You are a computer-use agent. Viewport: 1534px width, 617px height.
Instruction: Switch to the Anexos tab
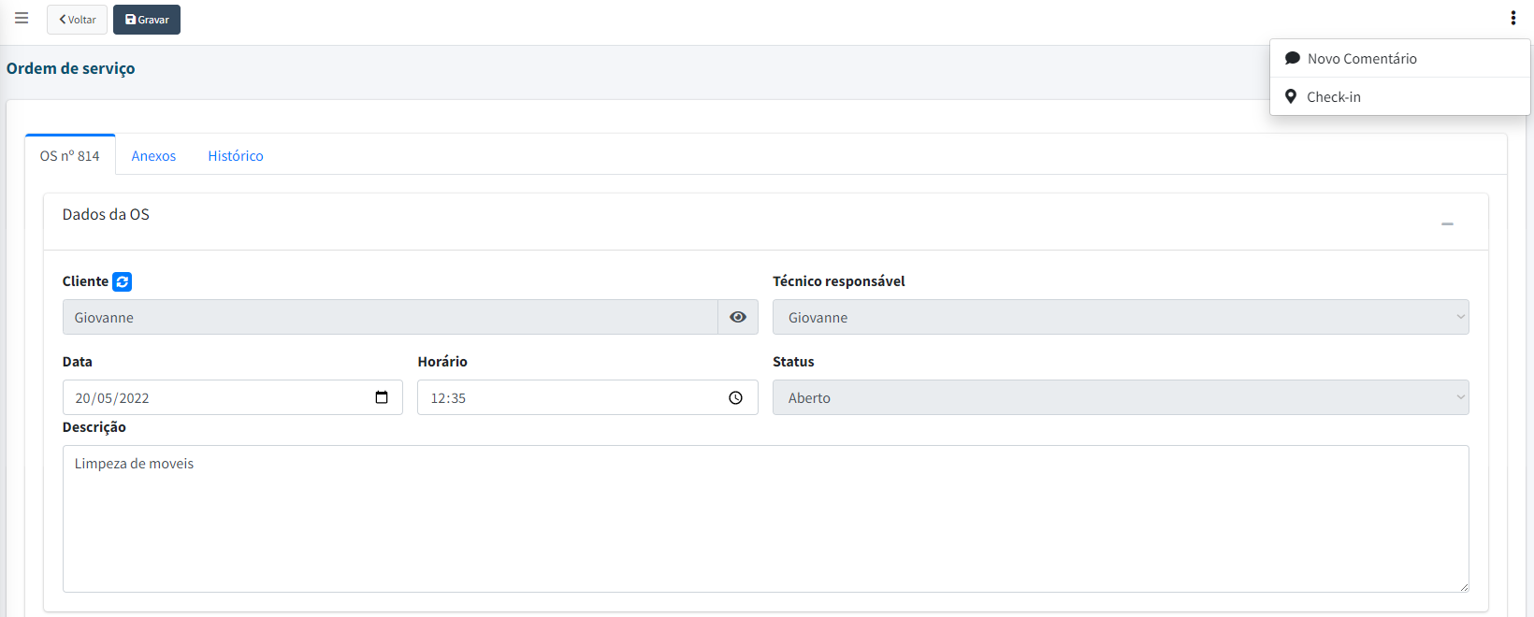pos(153,156)
